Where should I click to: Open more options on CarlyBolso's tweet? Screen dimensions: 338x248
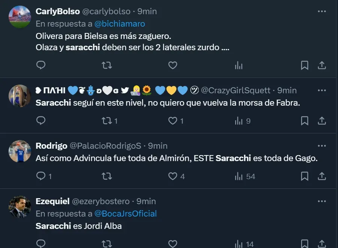click(x=322, y=12)
